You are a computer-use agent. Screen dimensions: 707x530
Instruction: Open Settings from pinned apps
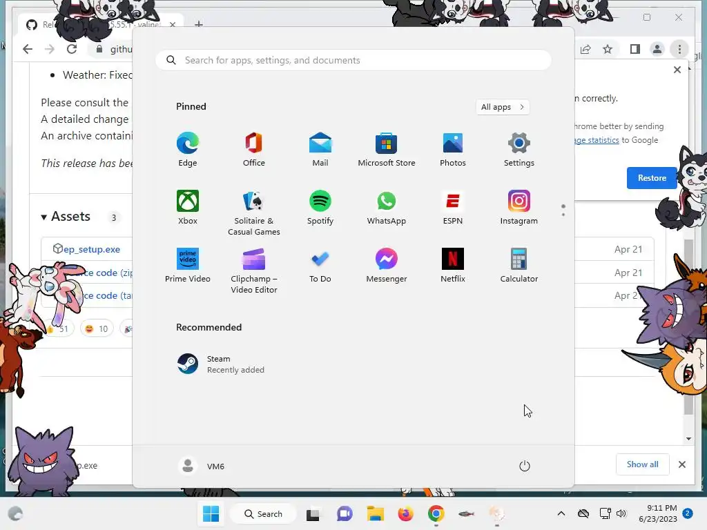[x=519, y=150]
